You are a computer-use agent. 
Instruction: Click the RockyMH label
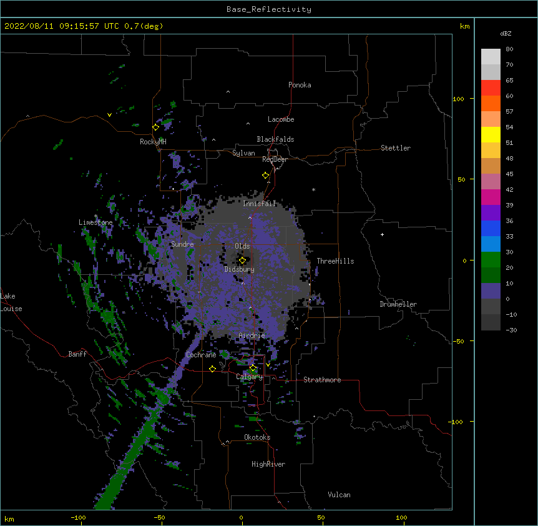tap(153, 142)
